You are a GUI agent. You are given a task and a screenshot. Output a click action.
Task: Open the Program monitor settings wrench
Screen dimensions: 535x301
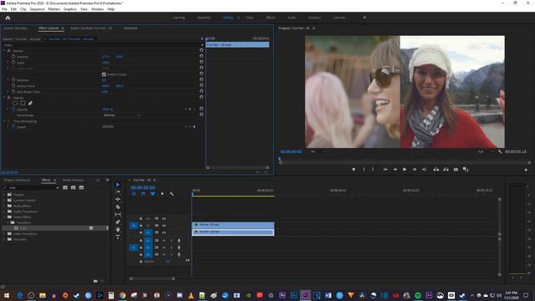[x=500, y=151]
